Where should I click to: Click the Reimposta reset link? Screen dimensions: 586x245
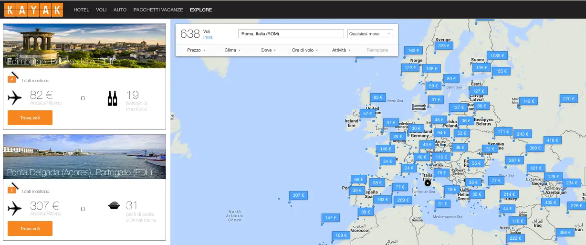click(x=377, y=50)
